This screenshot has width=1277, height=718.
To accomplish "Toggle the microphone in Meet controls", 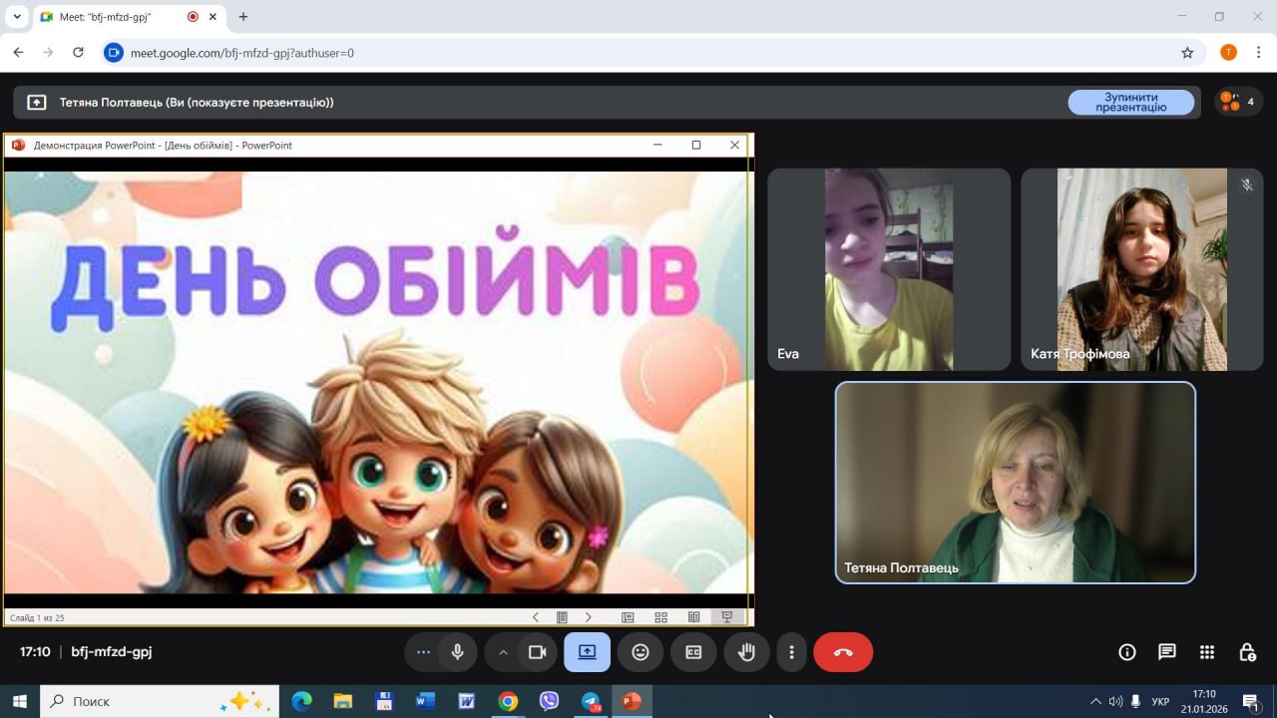I will (457, 652).
